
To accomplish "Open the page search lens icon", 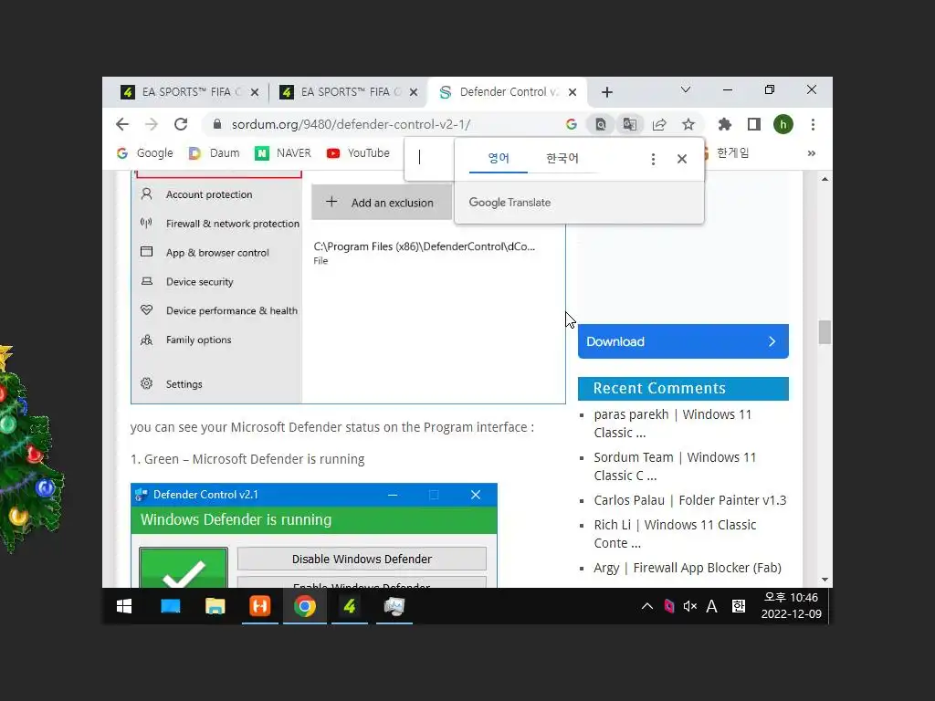I will (601, 124).
